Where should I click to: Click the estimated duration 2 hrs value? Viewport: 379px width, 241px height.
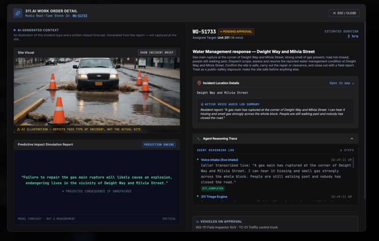point(353,36)
